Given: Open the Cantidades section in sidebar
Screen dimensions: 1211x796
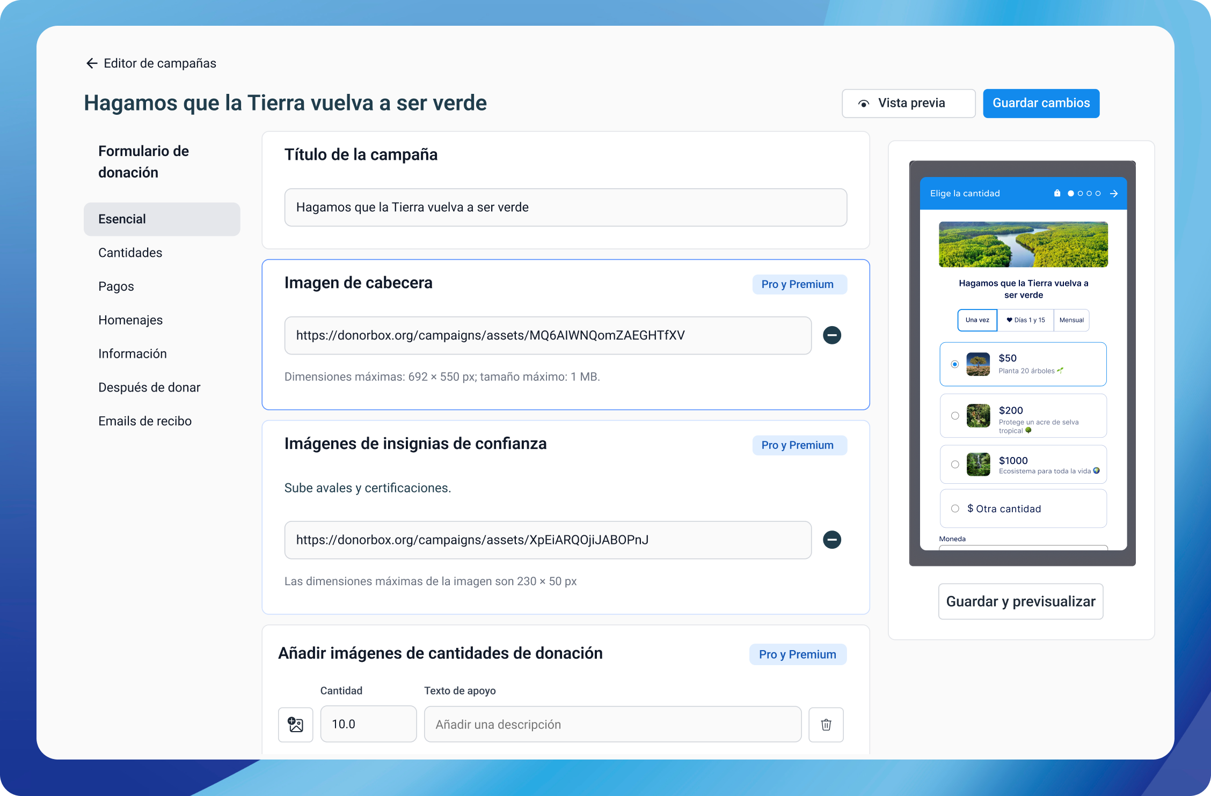Looking at the screenshot, I should [x=130, y=253].
